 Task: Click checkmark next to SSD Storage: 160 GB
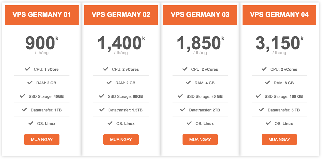(x=258, y=96)
